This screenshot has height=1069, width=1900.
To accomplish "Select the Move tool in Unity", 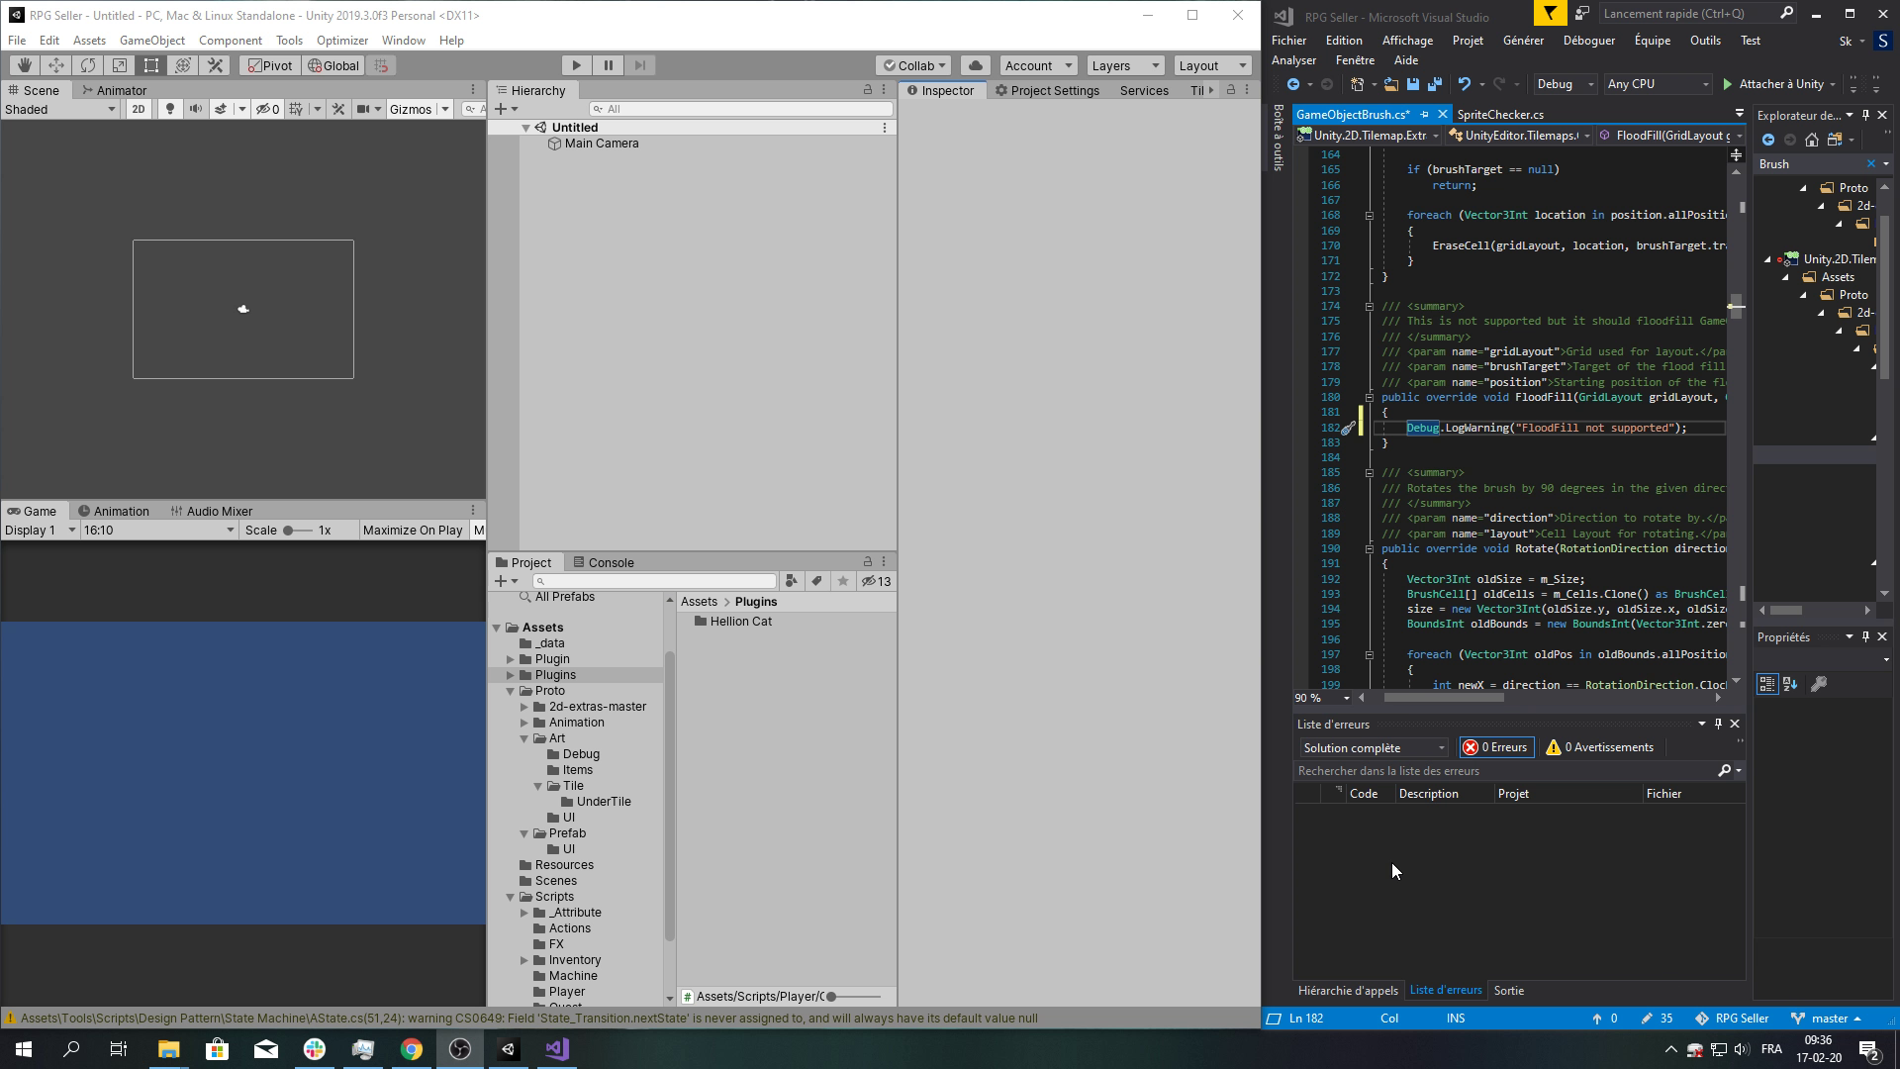I will 56,65.
